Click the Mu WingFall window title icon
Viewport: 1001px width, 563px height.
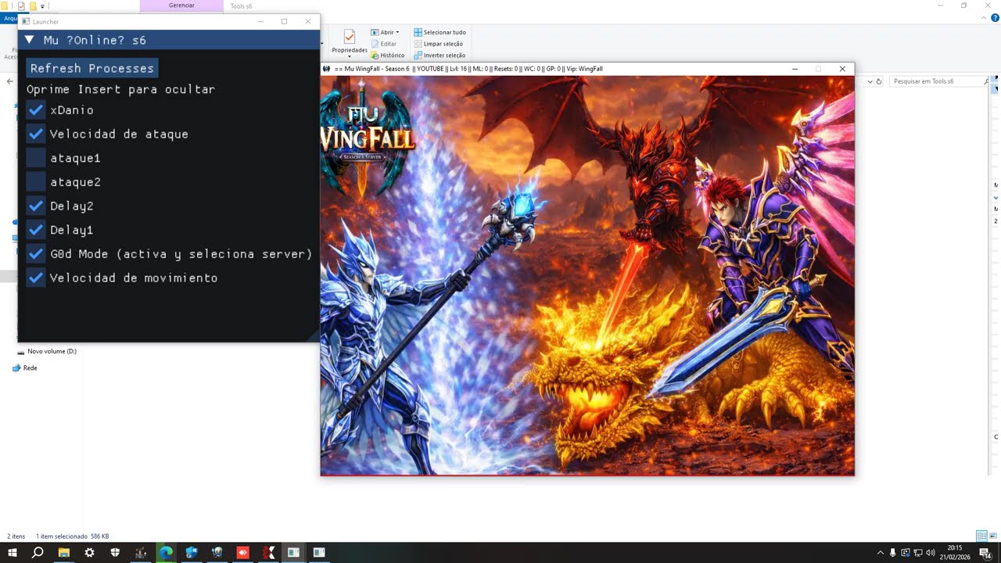[x=327, y=69]
